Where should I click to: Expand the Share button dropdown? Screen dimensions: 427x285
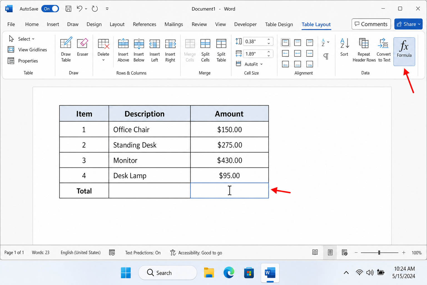point(419,24)
